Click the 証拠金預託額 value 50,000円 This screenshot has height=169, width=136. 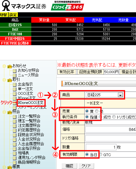click(x=112, y=72)
